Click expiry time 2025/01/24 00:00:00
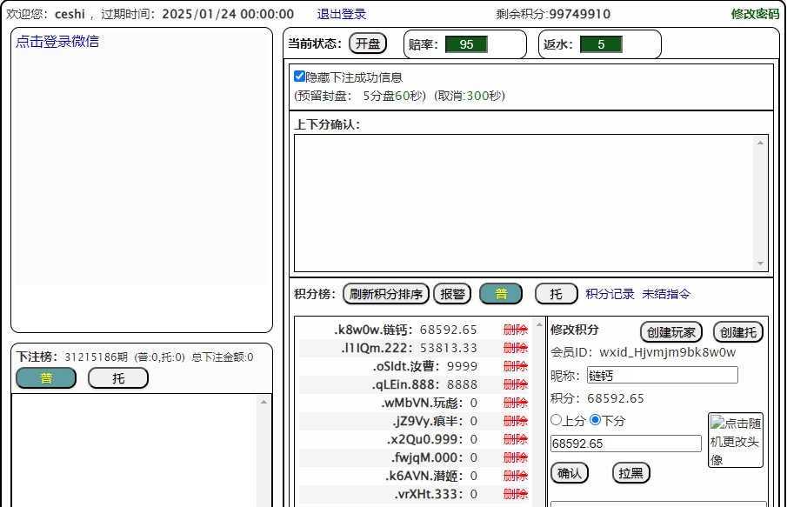 (228, 14)
